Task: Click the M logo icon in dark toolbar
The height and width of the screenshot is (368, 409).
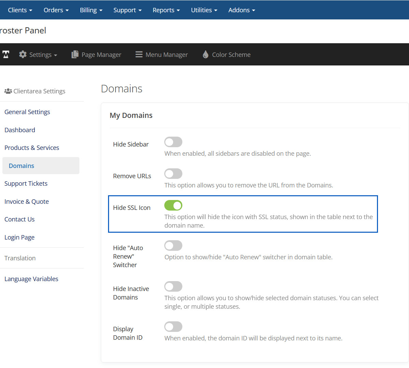Action: coord(6,55)
